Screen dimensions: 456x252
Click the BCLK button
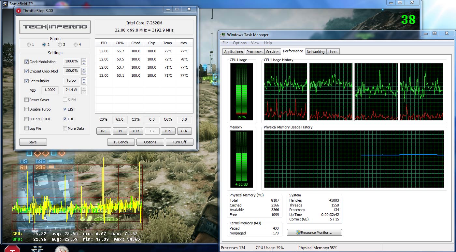tap(135, 131)
